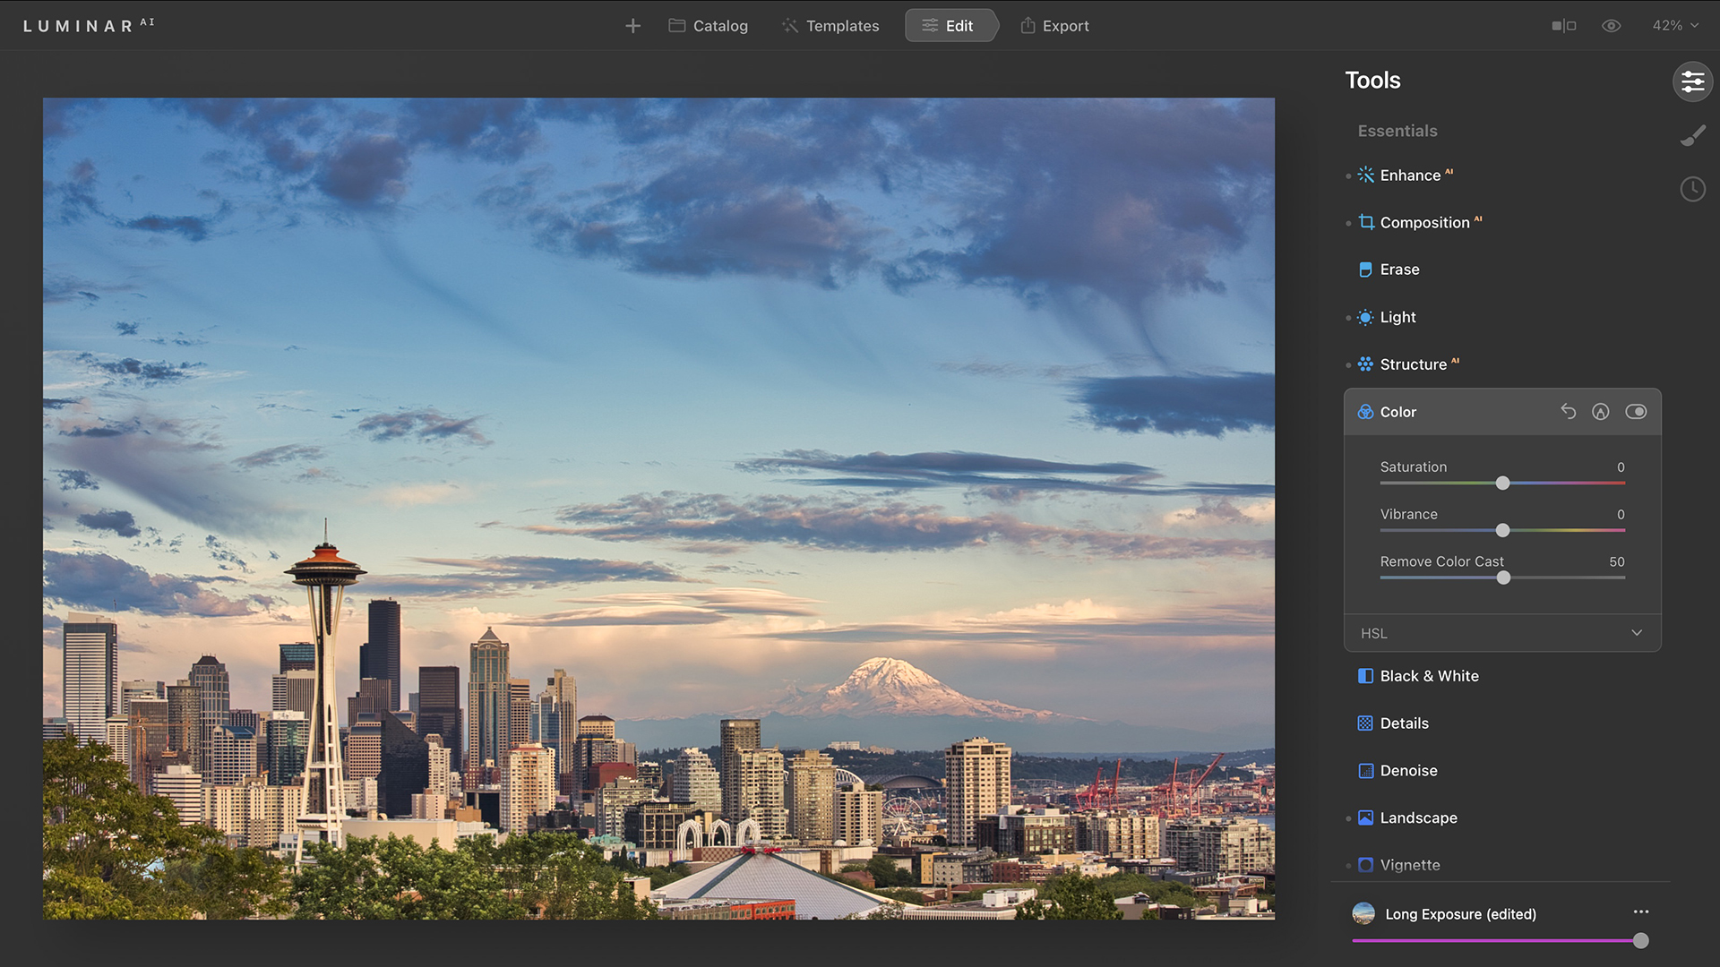1720x967 pixels.
Task: Open the Catalog tab
Action: pos(708,26)
